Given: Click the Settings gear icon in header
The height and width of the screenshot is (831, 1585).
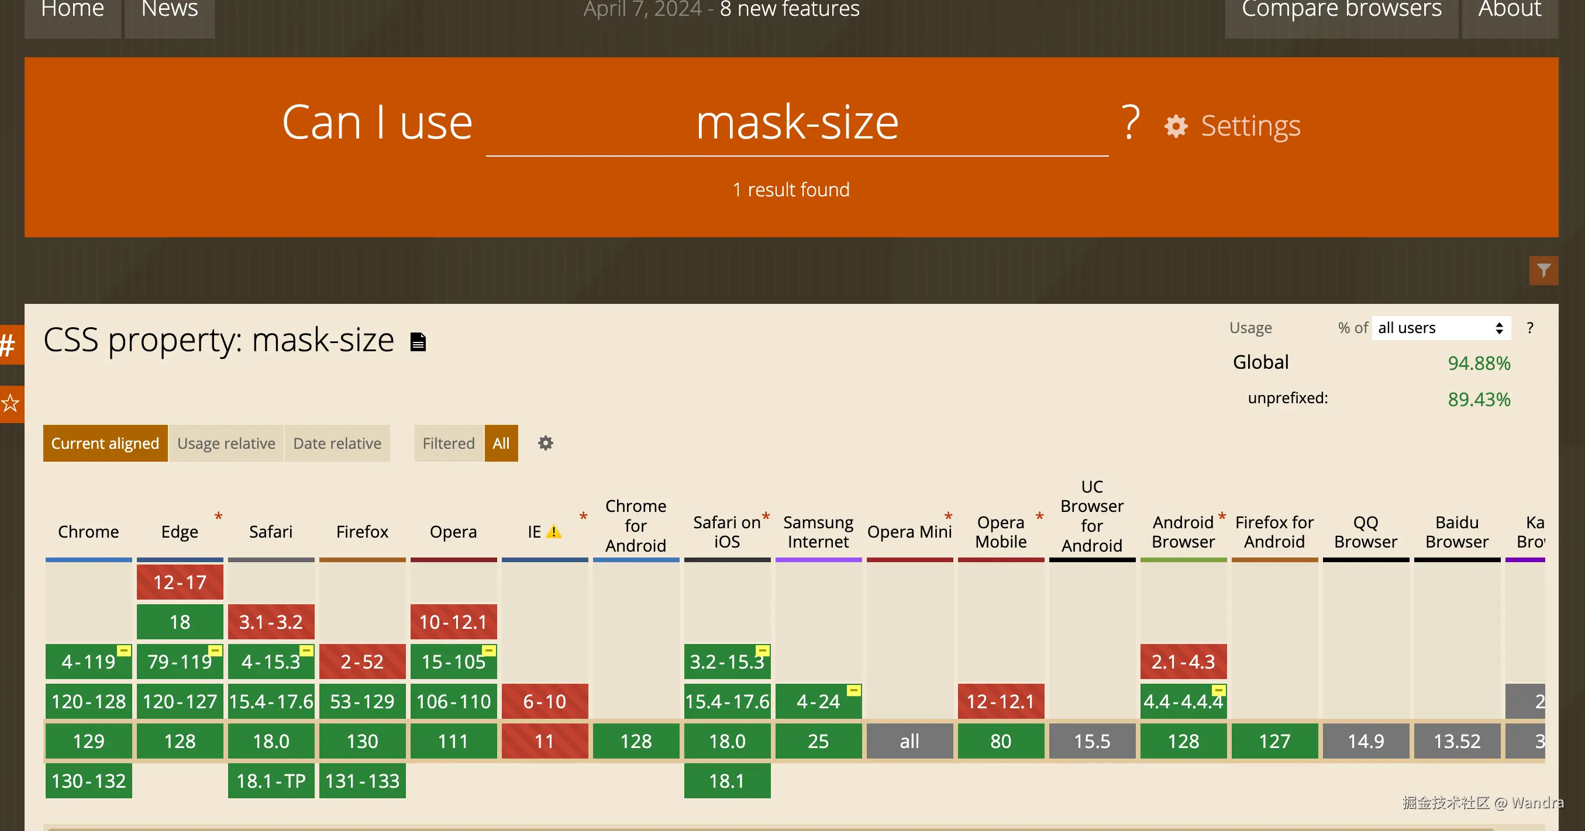Looking at the screenshot, I should [1176, 127].
